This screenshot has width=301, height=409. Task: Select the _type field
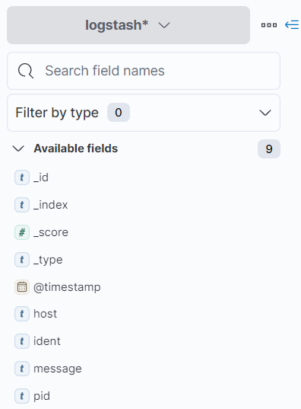(48, 260)
